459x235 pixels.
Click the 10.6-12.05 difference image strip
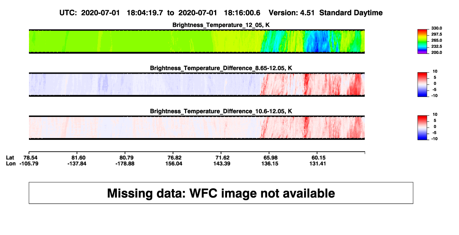point(197,128)
